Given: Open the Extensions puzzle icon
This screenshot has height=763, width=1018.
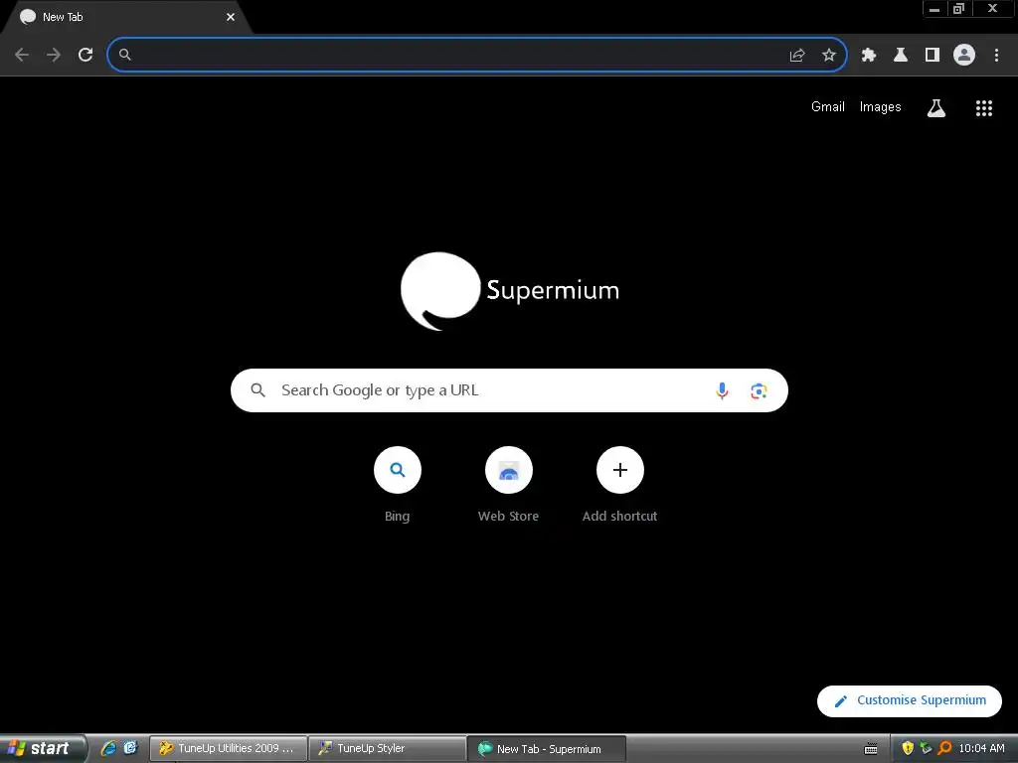Looking at the screenshot, I should (x=869, y=56).
